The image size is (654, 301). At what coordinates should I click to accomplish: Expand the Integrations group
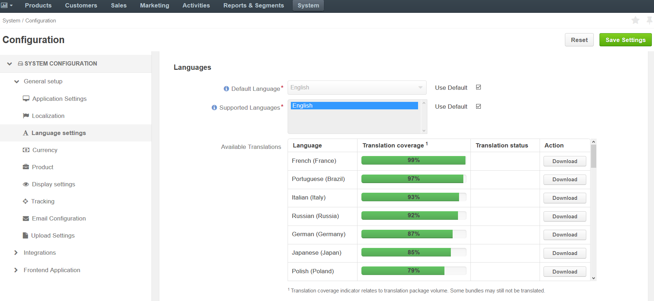pos(16,253)
